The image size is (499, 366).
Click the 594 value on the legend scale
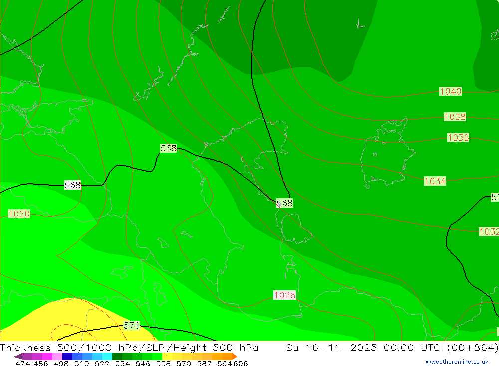(225, 364)
